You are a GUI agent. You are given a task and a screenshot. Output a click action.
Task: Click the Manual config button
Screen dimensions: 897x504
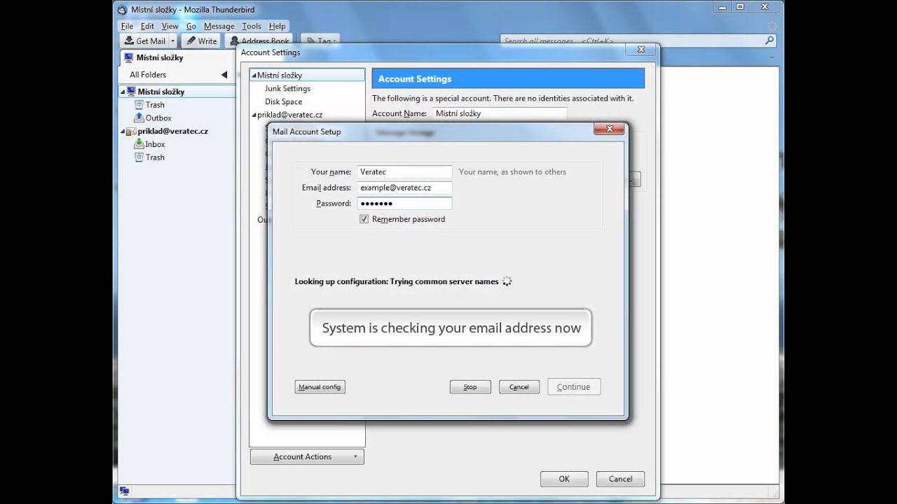point(320,387)
